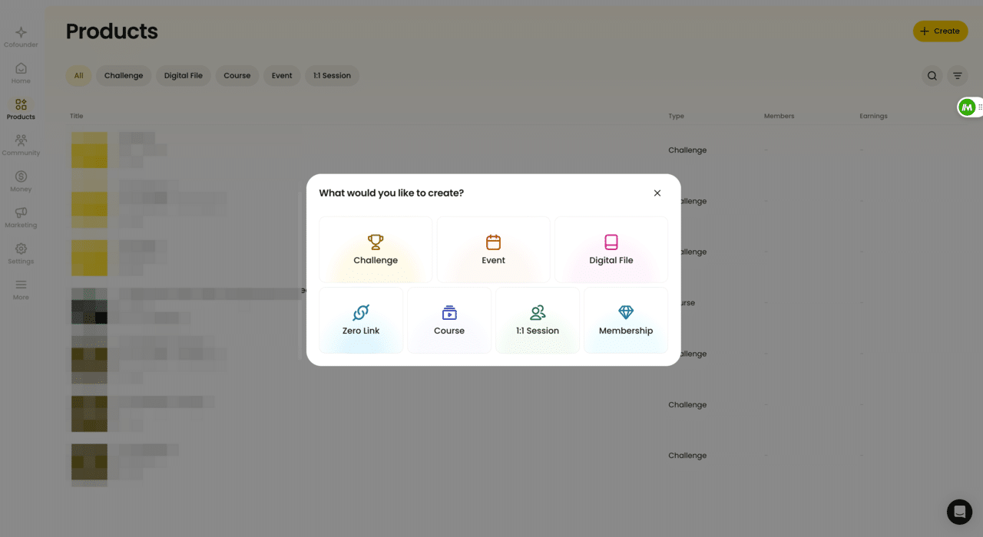Select Digital File creation option
This screenshot has width=983, height=537.
tap(611, 249)
